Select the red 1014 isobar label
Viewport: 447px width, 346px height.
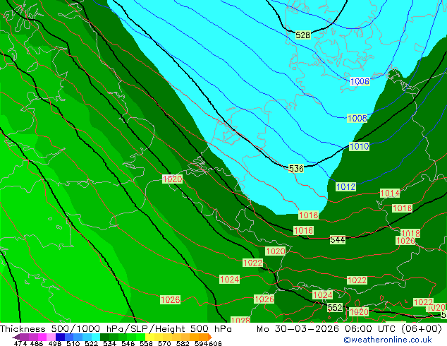point(390,193)
